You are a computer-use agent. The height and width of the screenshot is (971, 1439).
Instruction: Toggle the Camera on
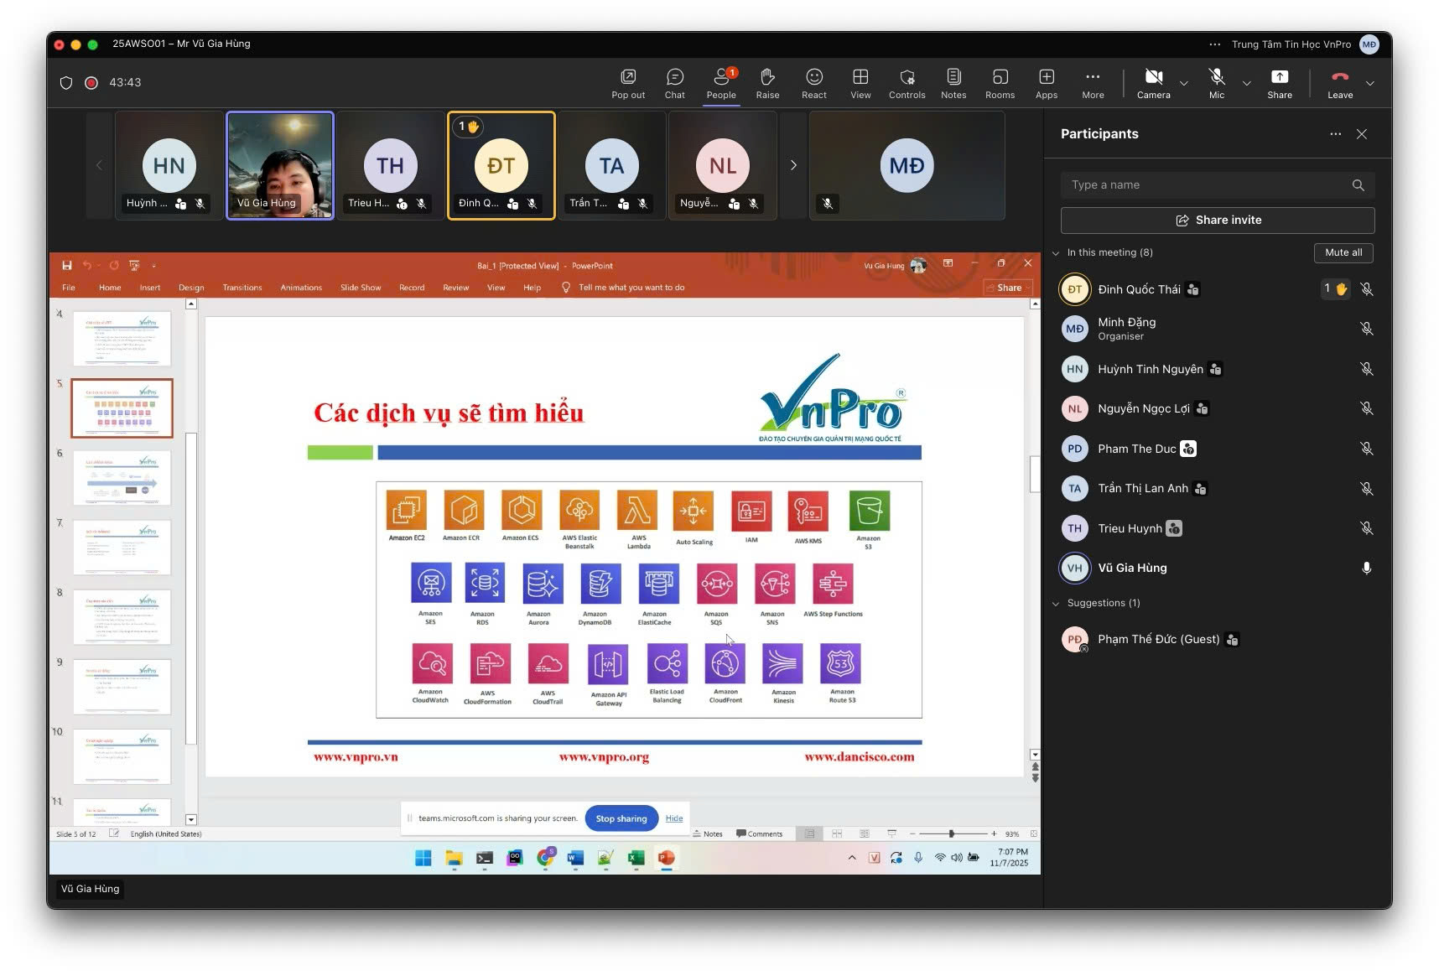pyautogui.click(x=1154, y=84)
